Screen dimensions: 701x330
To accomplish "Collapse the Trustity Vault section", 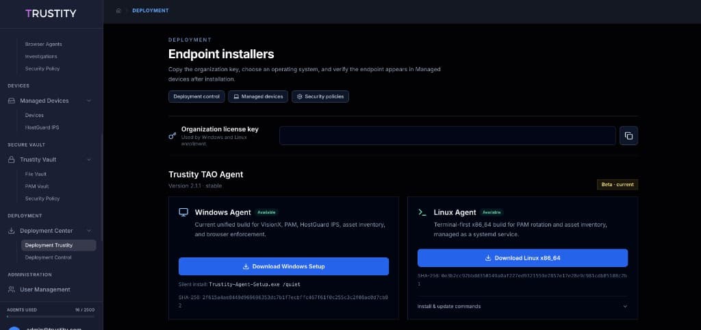I will pyautogui.click(x=88, y=160).
